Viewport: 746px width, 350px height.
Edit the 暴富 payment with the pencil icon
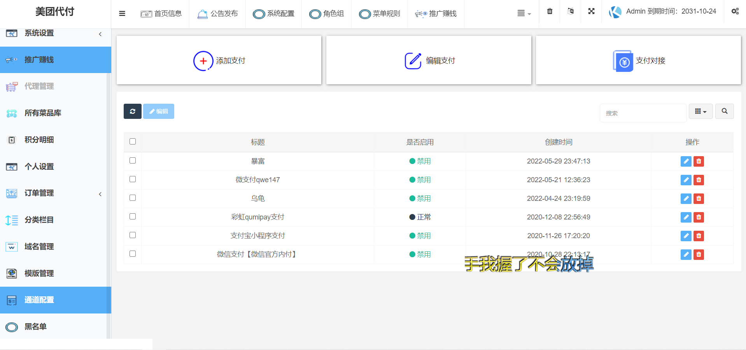[x=686, y=161]
